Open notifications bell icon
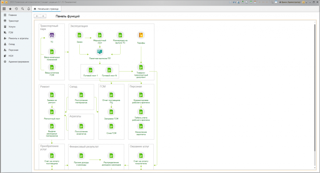Viewport: 320px width, 173px height. pos(28,9)
